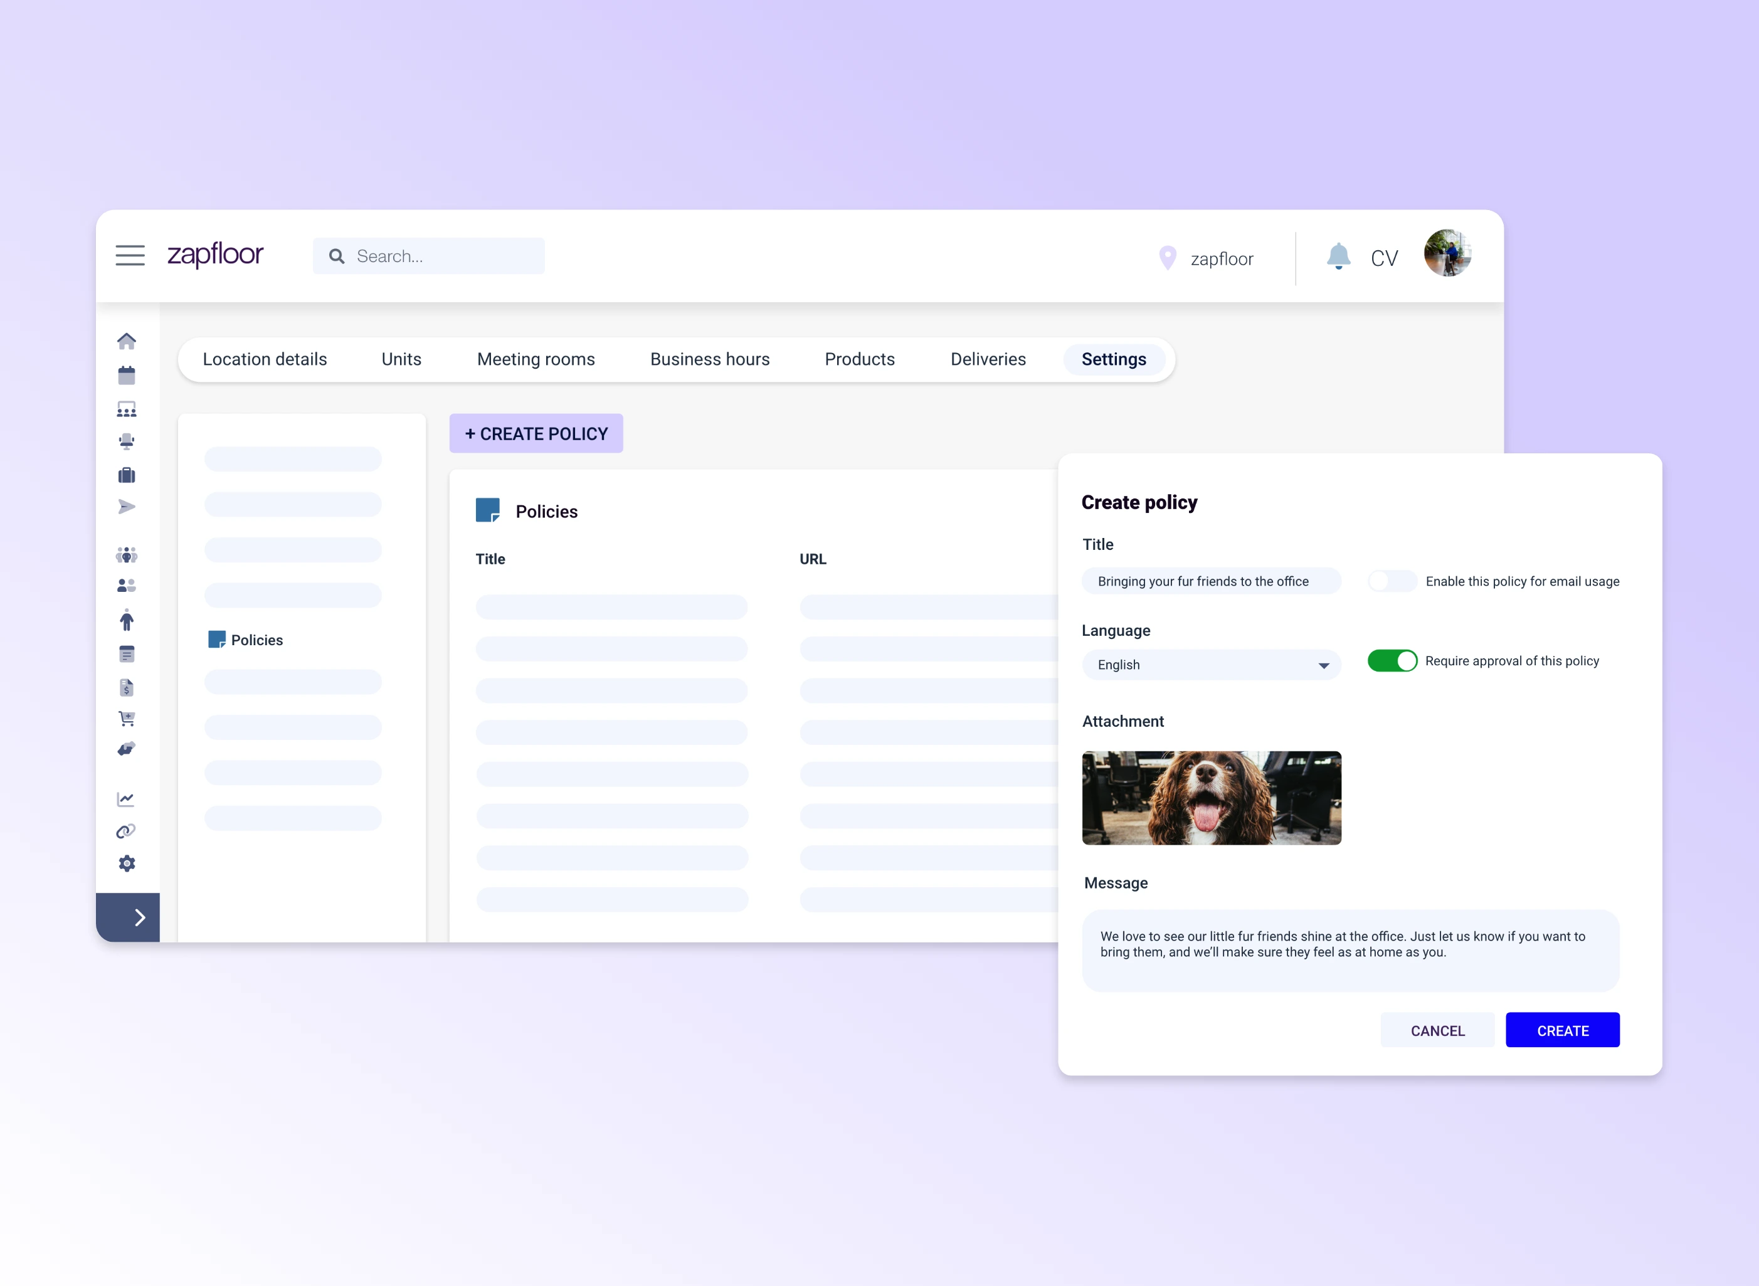Image resolution: width=1759 pixels, height=1286 pixels.
Task: Click the CREATE button in the dialog
Action: tap(1562, 1030)
